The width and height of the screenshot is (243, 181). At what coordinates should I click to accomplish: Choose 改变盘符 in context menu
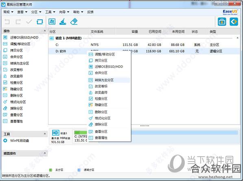pyautogui.click(x=109, y=93)
